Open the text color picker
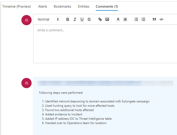The width and height of the screenshot is (177, 135). tap(118, 19)
